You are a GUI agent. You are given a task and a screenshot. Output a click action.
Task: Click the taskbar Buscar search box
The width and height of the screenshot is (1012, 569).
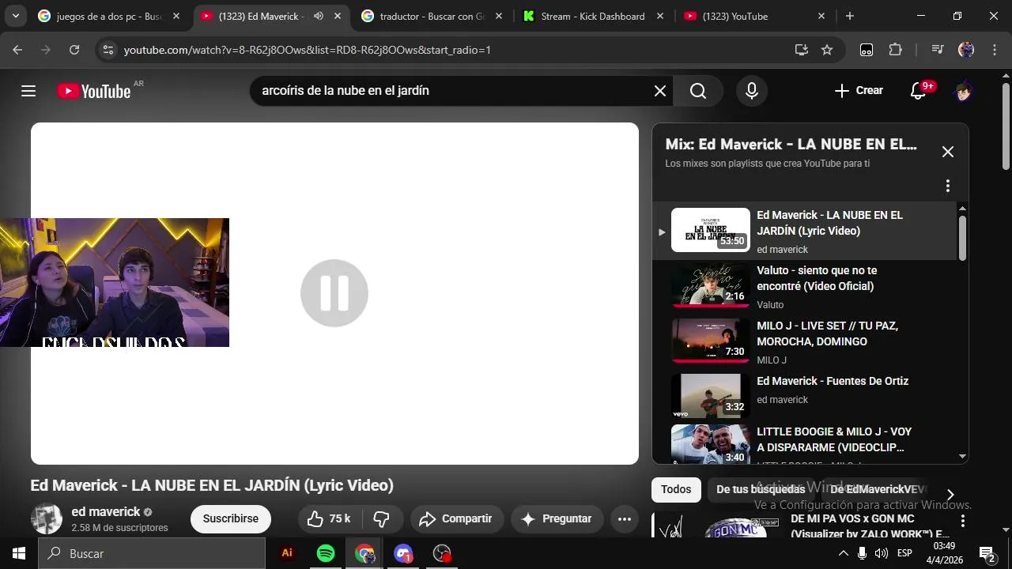(x=152, y=553)
